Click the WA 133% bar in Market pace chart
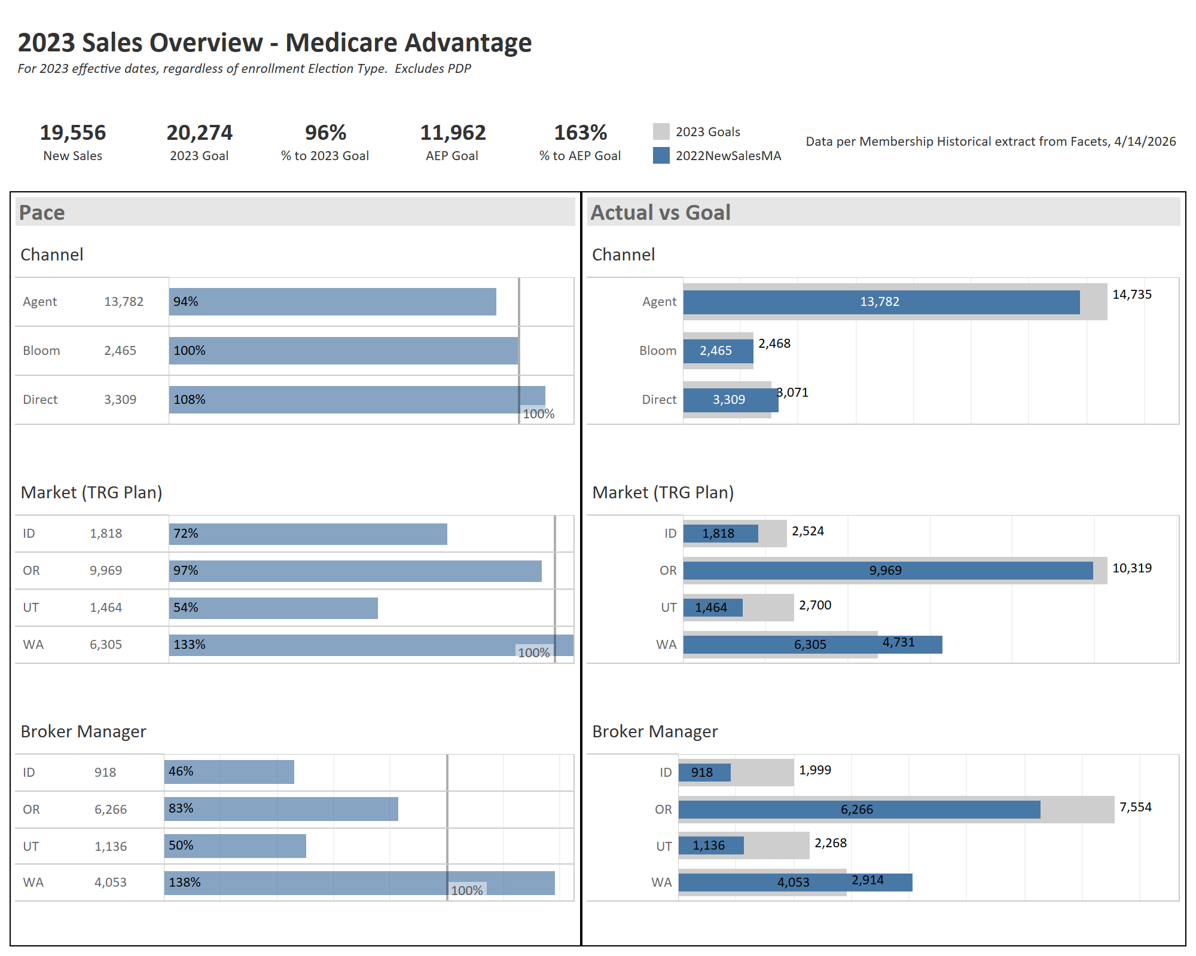Screen dimensions: 1196x956 pos(359,645)
